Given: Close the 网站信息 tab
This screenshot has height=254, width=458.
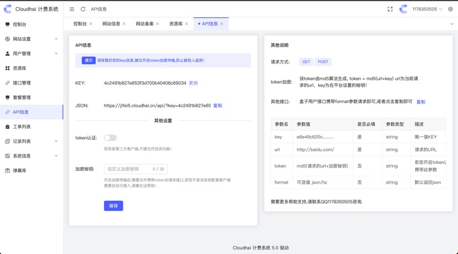Looking at the screenshot, I should coord(124,24).
